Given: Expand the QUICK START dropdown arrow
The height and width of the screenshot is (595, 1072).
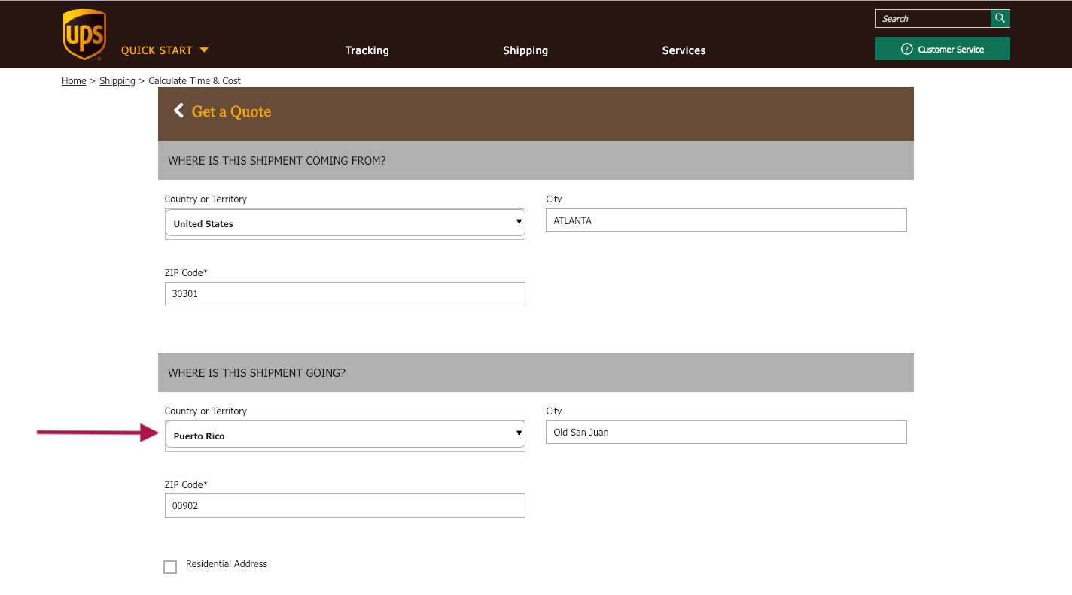Looking at the screenshot, I should 204,50.
